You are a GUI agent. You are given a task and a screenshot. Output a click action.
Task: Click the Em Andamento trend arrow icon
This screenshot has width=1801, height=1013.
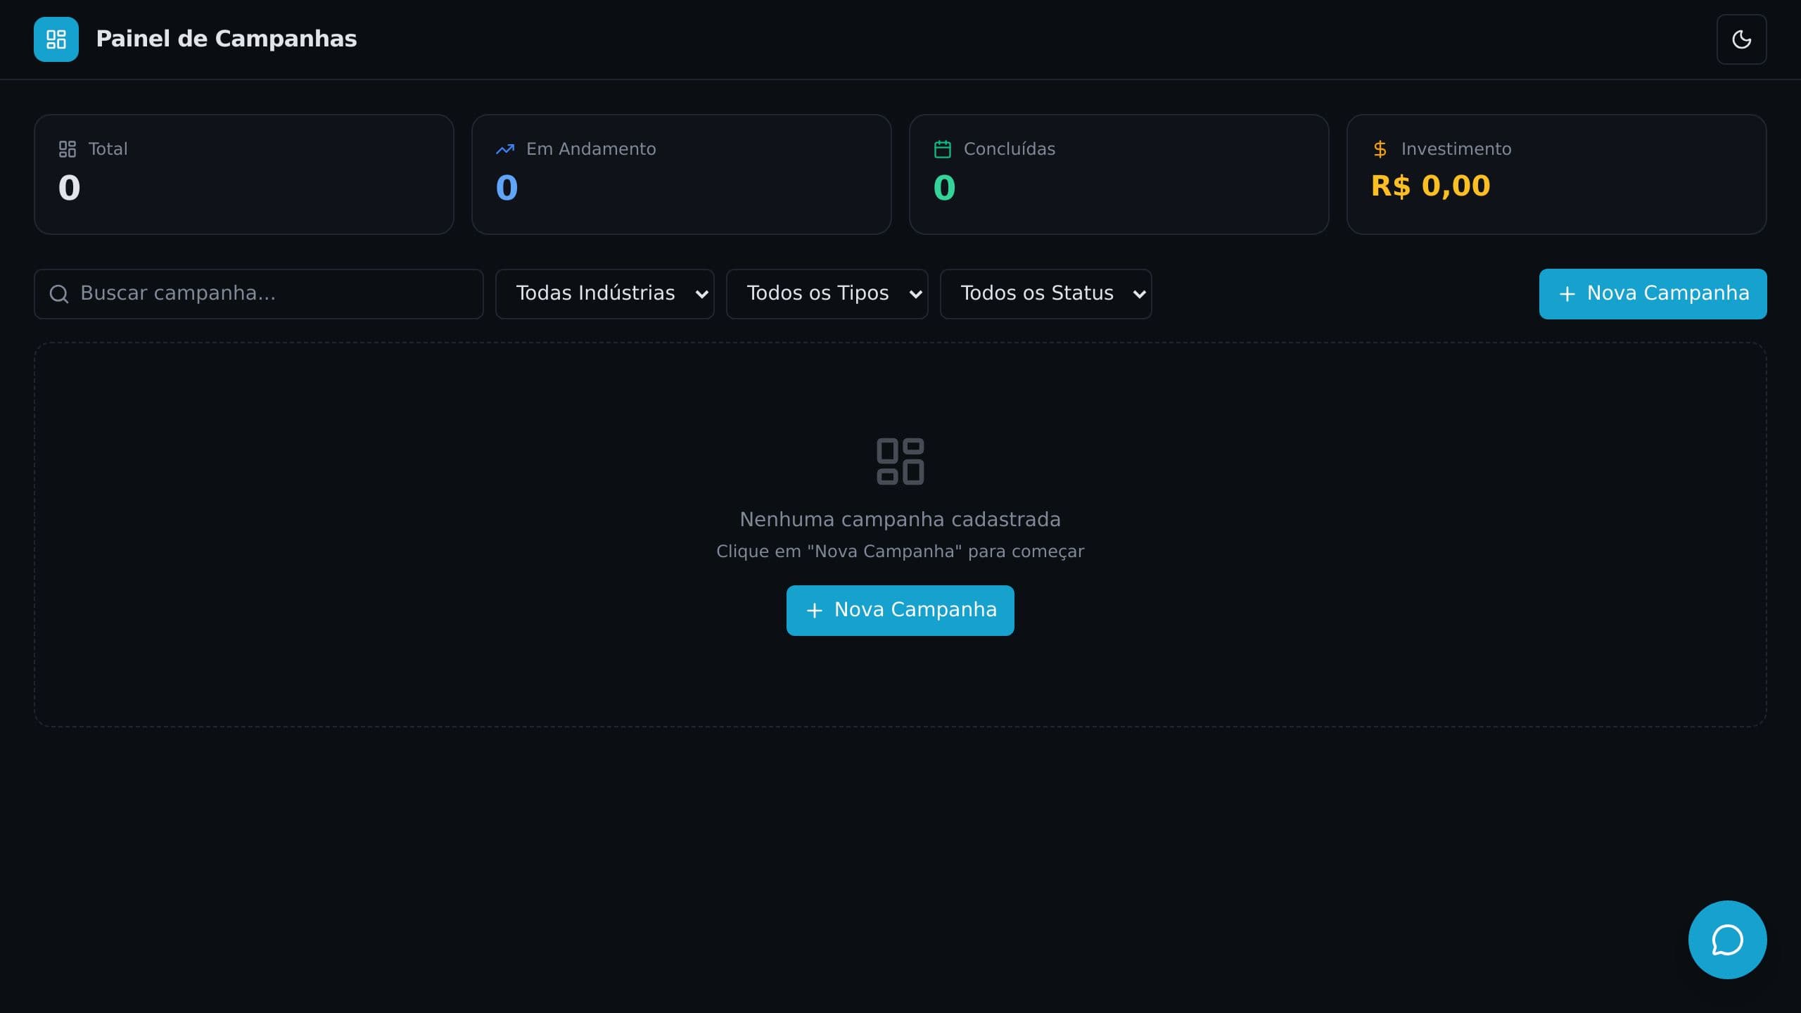pos(505,149)
